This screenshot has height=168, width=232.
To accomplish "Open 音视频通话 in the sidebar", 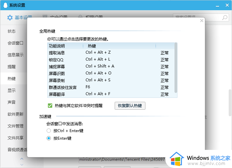I will pyautogui.click(x=17, y=150).
